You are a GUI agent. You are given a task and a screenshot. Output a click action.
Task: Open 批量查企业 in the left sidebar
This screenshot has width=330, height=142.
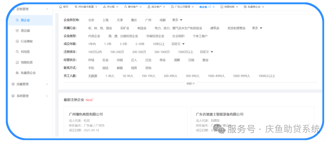point(28,73)
